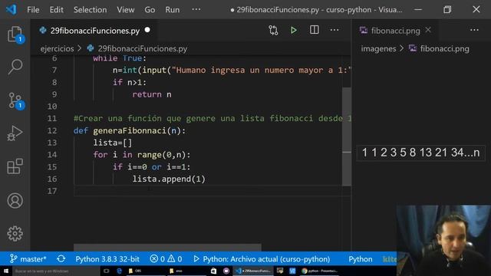
Task: Click 'while True:' on line 6
Action: point(120,58)
